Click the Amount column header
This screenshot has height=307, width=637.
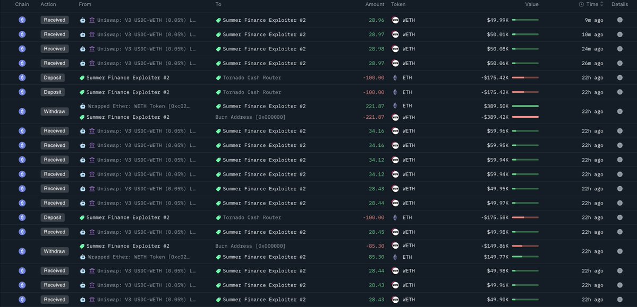(x=375, y=4)
